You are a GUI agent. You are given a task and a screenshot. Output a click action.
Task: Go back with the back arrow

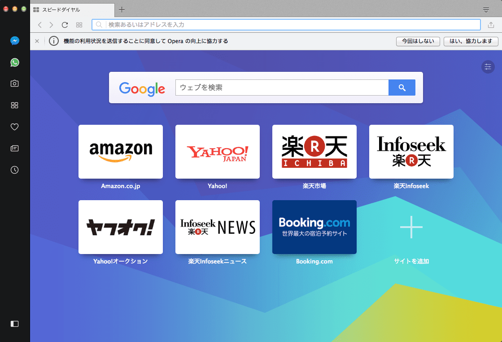pos(39,25)
